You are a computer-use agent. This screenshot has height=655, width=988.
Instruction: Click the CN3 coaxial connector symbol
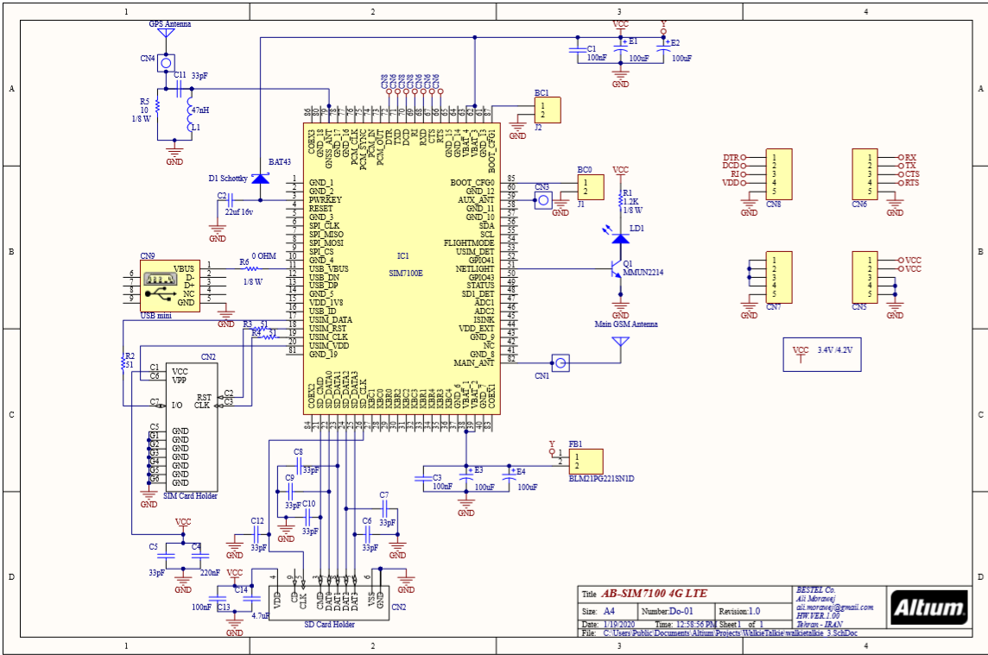542,200
